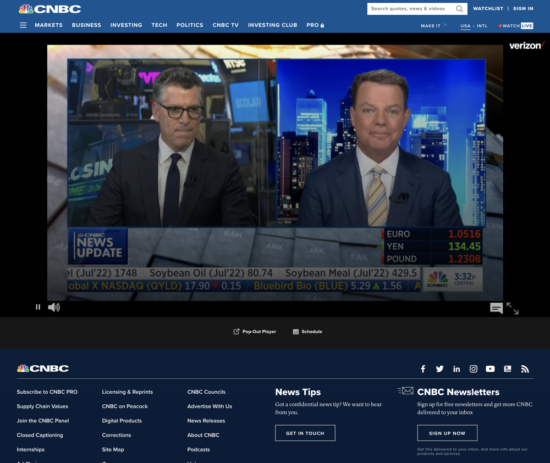Open Advertise With Us link
This screenshot has width=550, height=463.
click(x=210, y=406)
